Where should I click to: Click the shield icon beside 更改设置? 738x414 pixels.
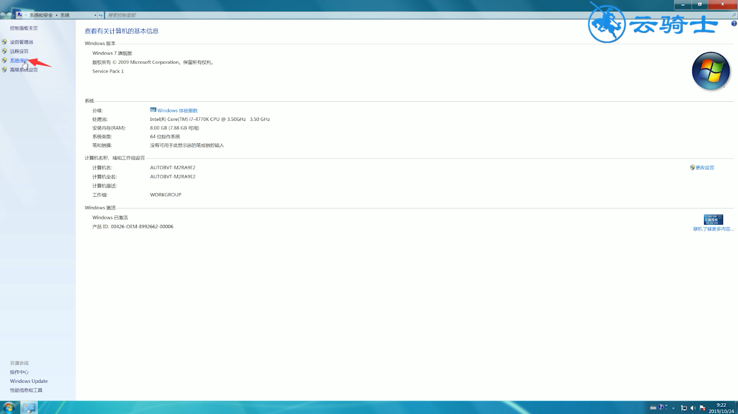(x=692, y=168)
